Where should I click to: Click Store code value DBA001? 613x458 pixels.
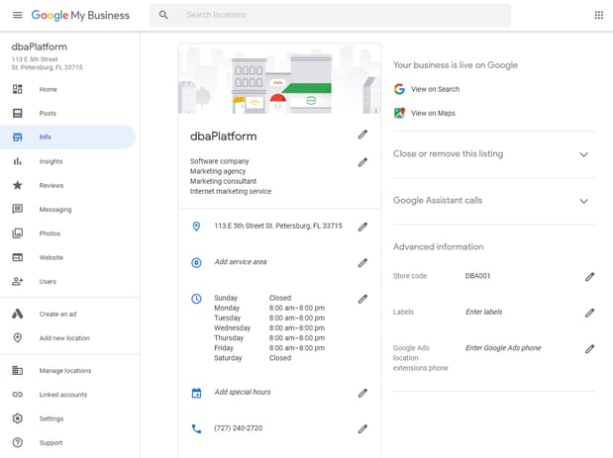coord(477,276)
